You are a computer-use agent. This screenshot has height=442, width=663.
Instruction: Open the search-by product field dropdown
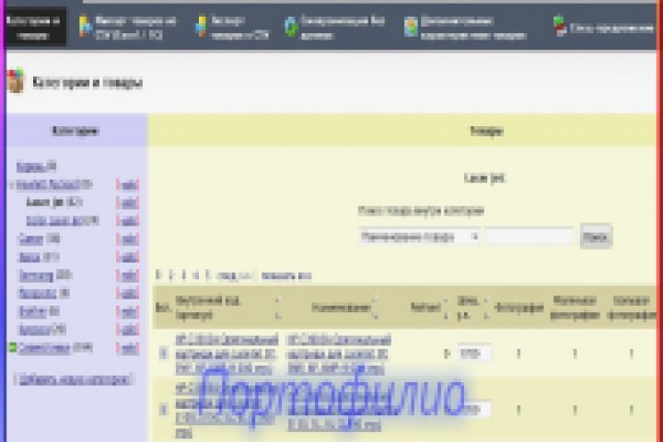419,237
